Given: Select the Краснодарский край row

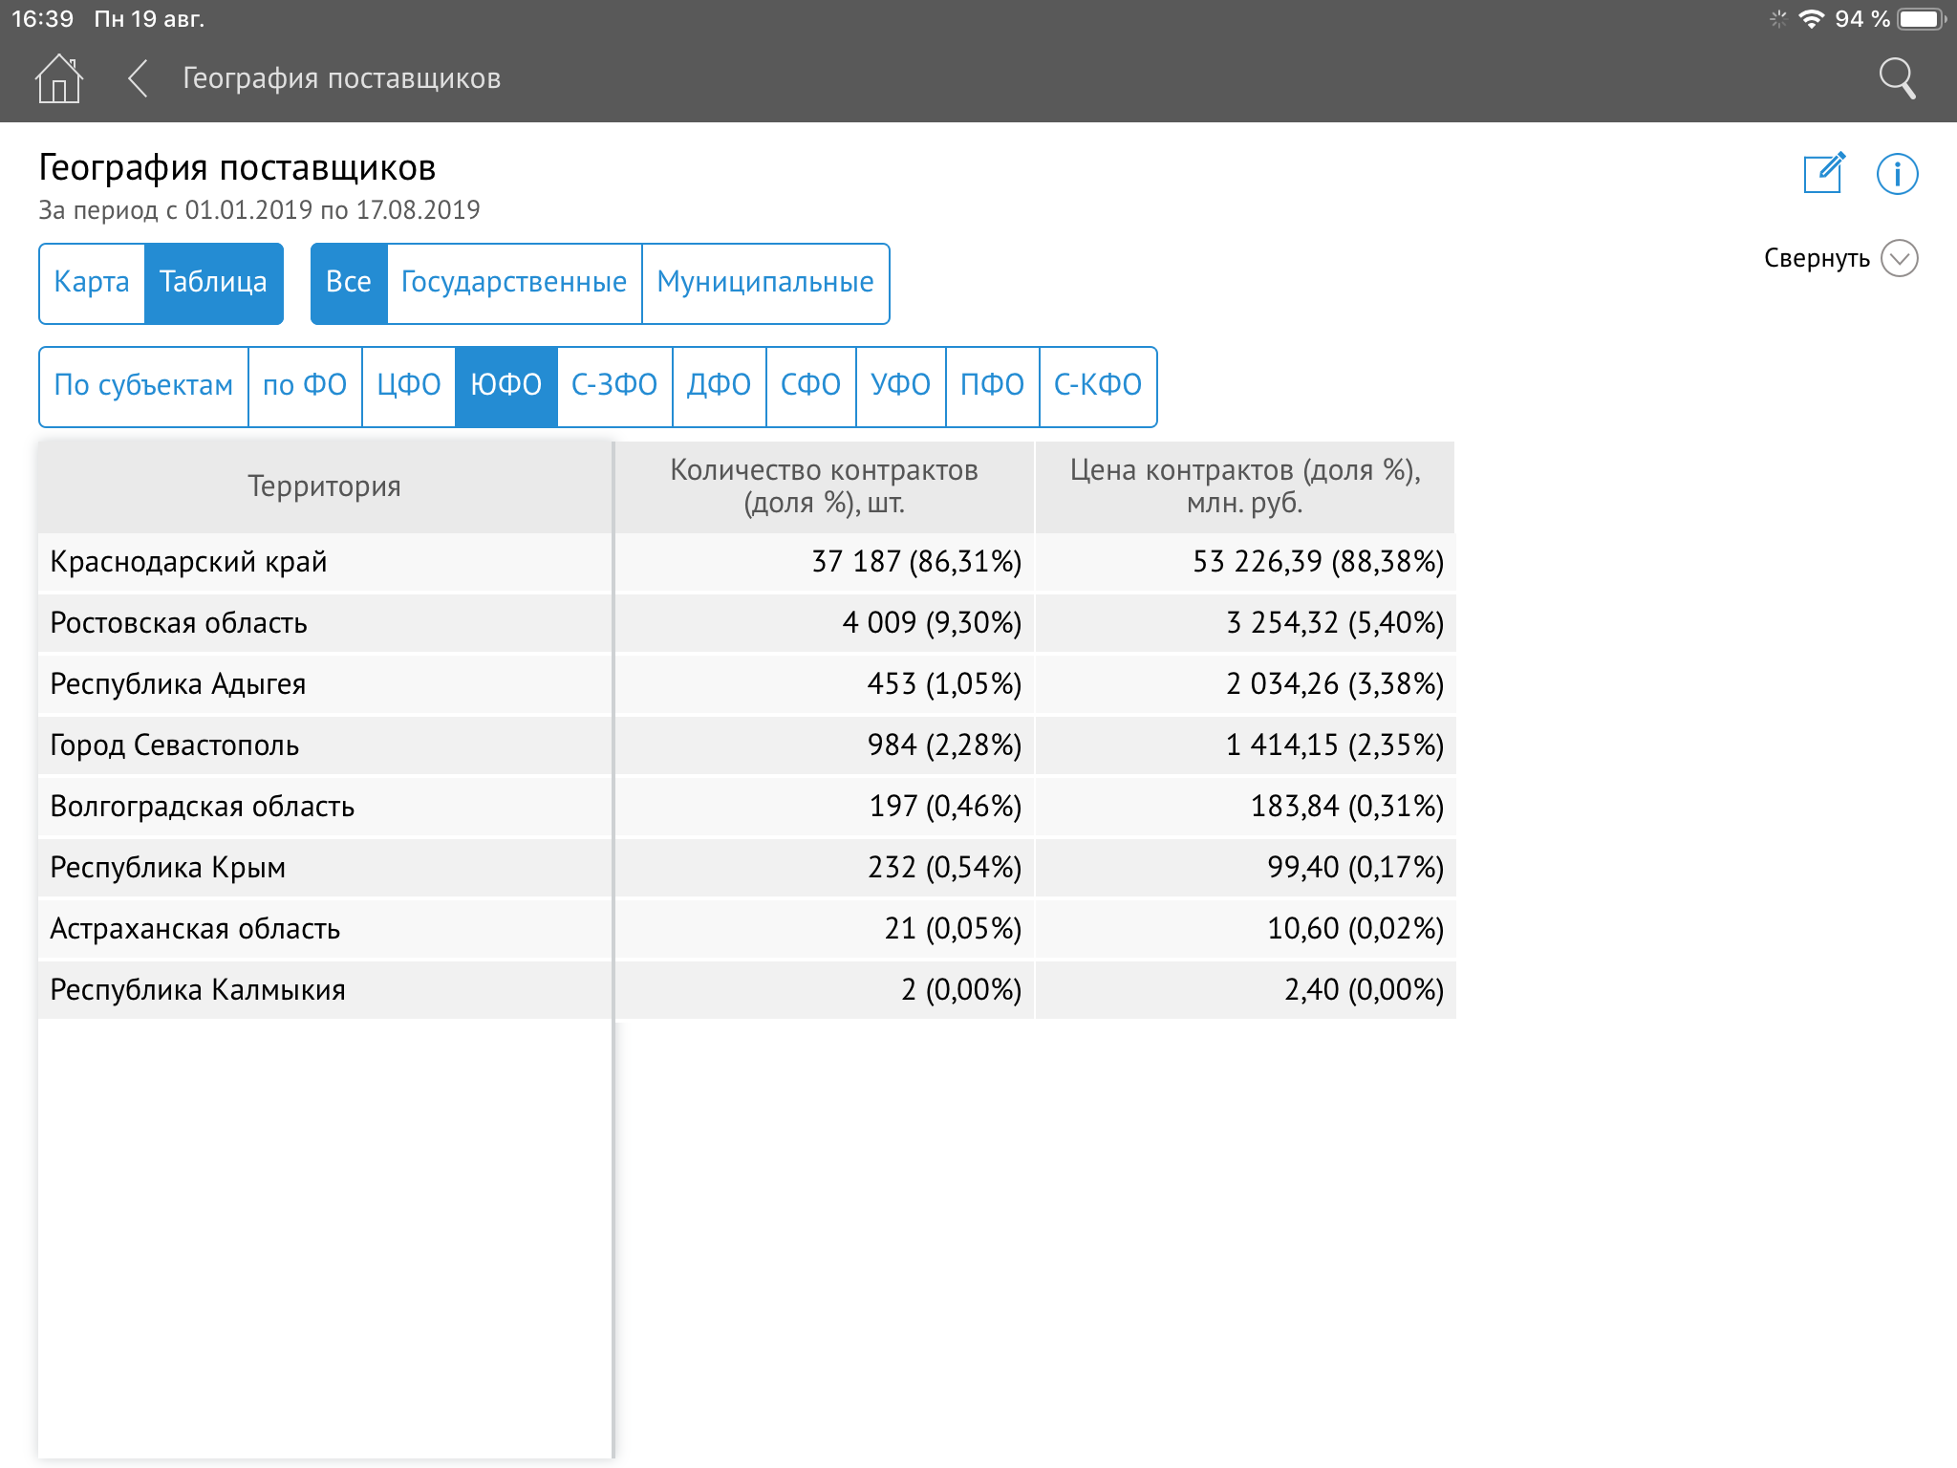Looking at the screenshot, I should 325,562.
